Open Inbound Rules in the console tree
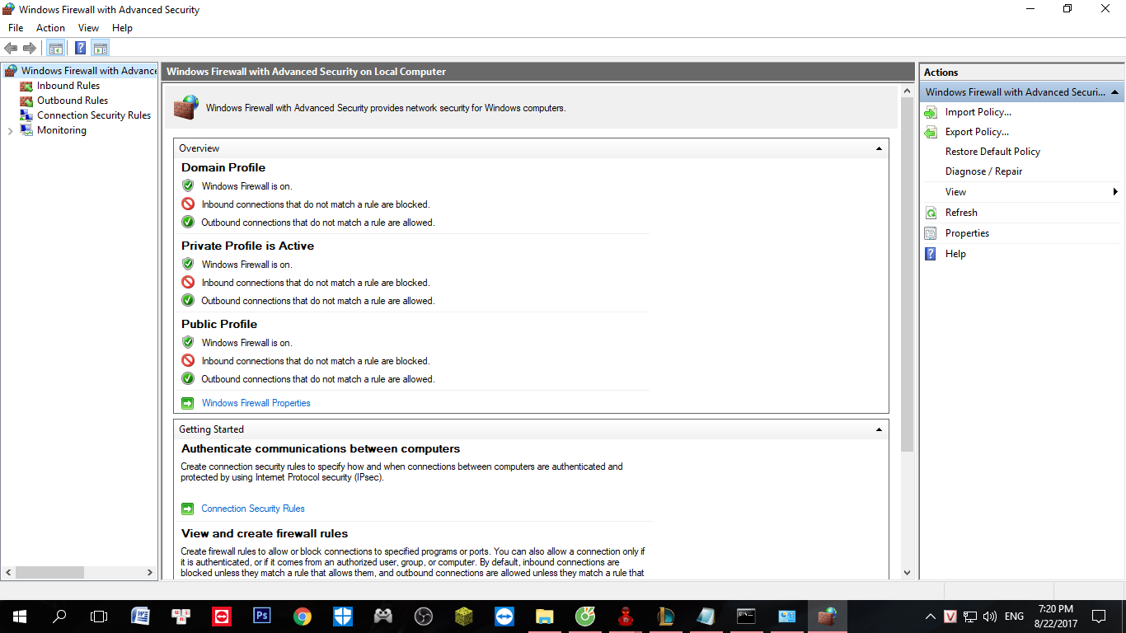 [68, 86]
